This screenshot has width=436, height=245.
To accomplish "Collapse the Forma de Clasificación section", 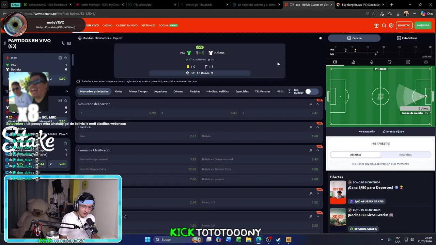I will click(317, 150).
